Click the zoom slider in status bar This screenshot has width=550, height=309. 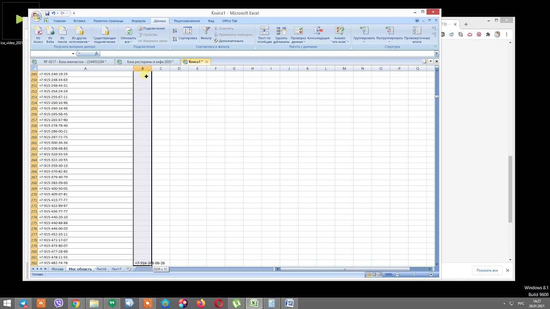pos(414,275)
